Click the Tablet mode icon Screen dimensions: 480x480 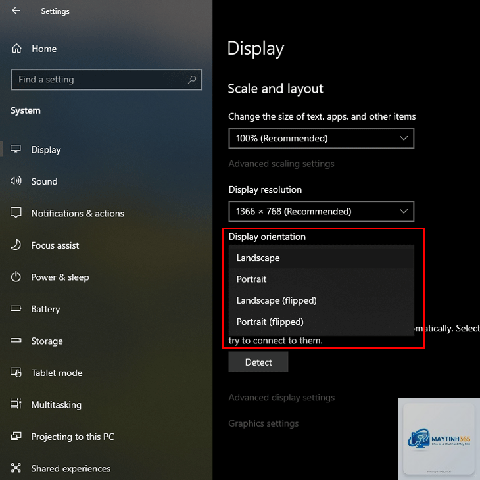[16, 372]
